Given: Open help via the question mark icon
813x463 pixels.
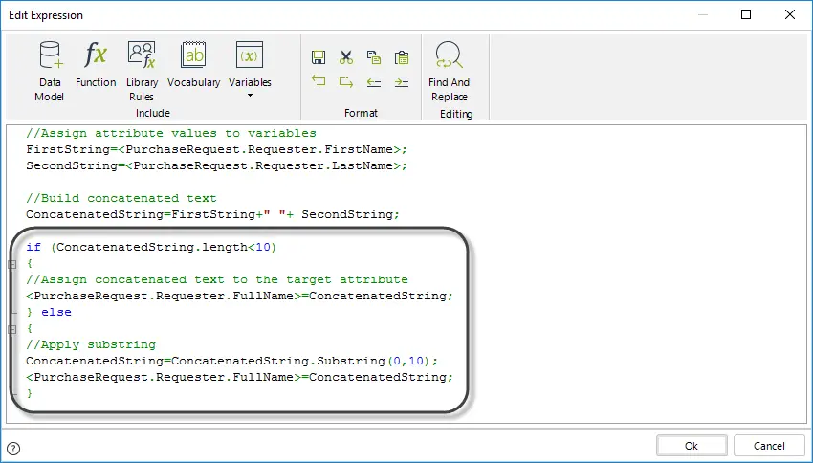Looking at the screenshot, I should (13, 449).
